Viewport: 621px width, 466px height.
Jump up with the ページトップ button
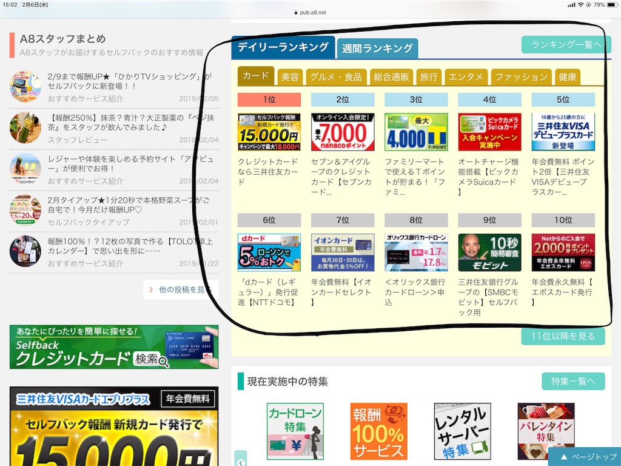pyautogui.click(x=585, y=457)
